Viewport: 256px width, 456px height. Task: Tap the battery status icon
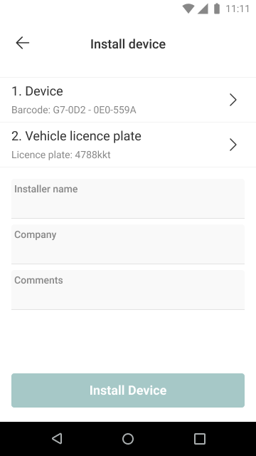click(x=216, y=9)
